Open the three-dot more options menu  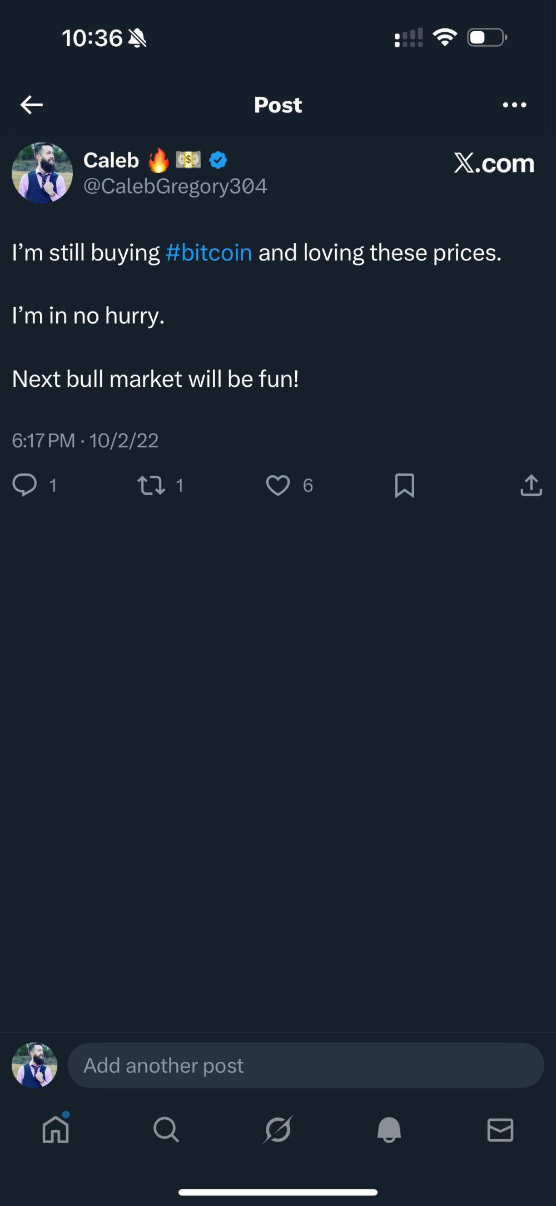[x=514, y=105]
